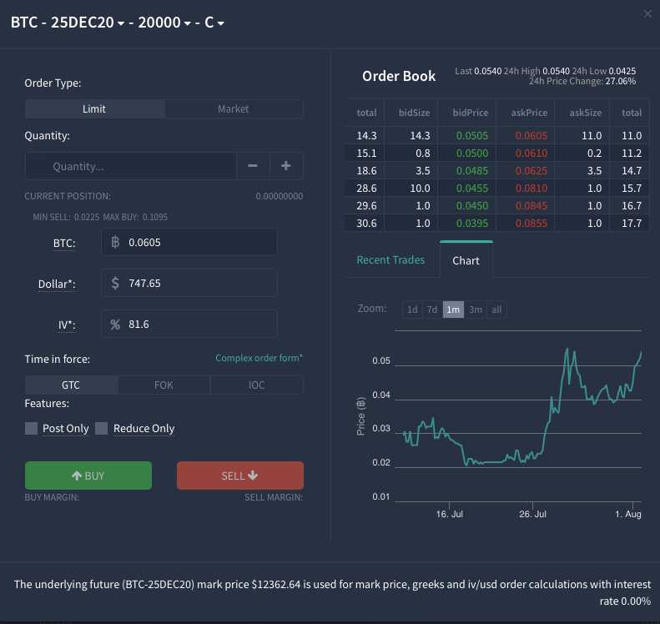Switch to the Chart tab
Image resolution: width=660 pixels, height=624 pixels.
click(466, 260)
